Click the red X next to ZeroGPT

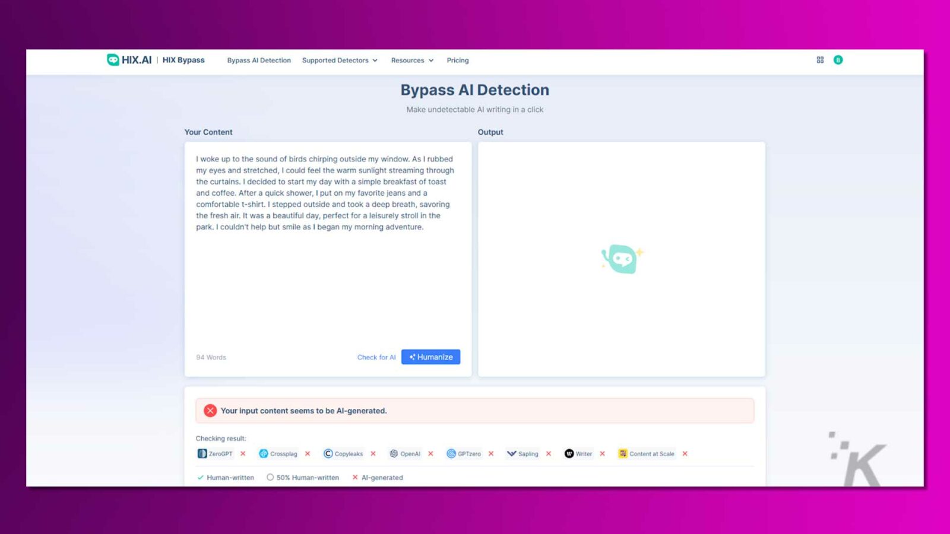pyautogui.click(x=243, y=454)
